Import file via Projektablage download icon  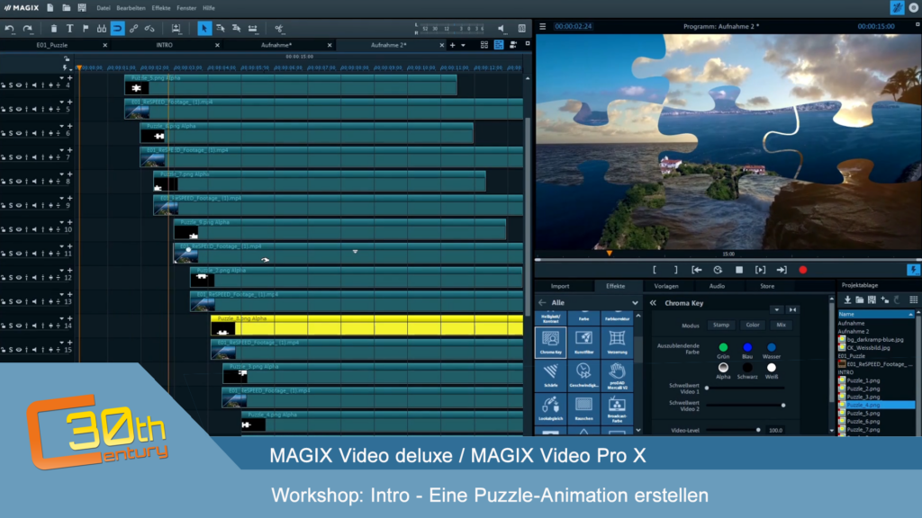[847, 300]
